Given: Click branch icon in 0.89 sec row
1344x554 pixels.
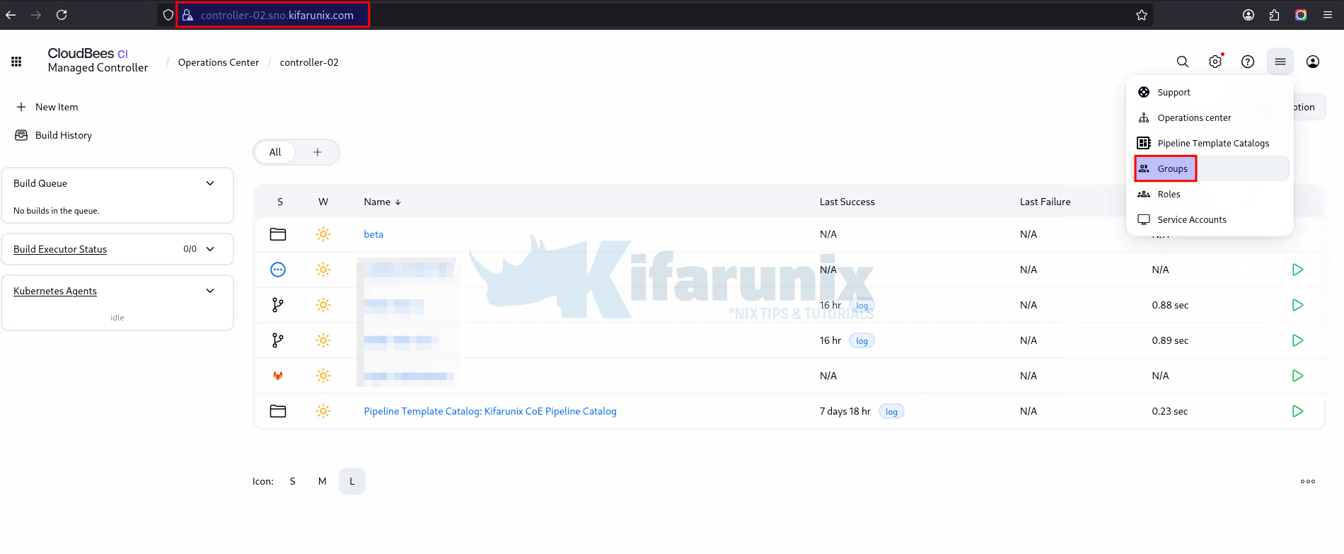Looking at the screenshot, I should pos(278,340).
